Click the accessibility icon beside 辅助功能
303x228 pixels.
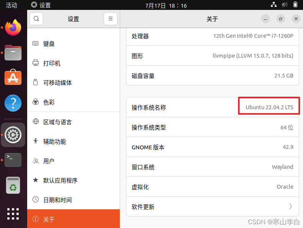(36, 141)
